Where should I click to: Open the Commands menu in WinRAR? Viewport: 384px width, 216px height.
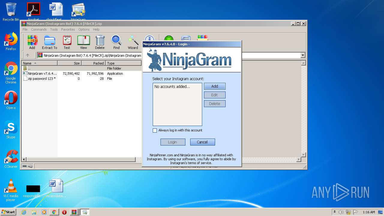pos(39,29)
